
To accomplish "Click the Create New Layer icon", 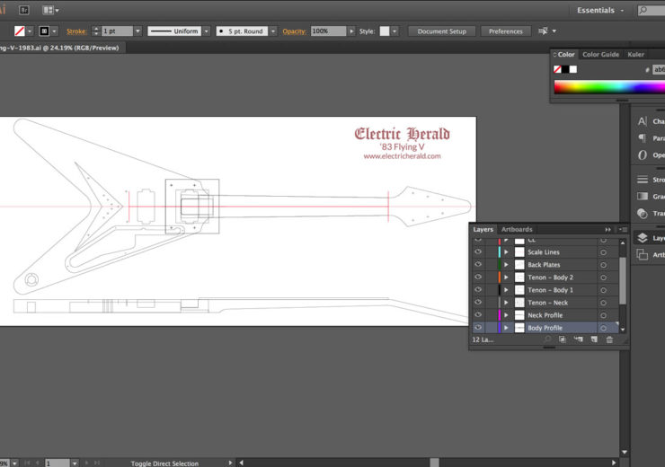I will click(593, 339).
